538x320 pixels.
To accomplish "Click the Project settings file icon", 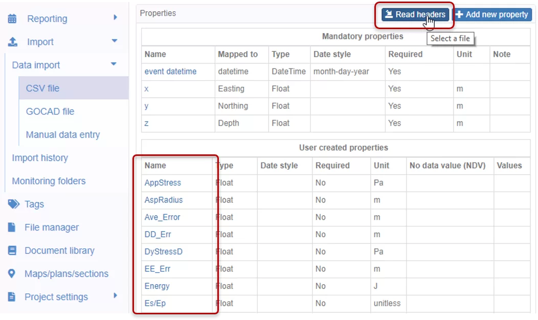I will pyautogui.click(x=12, y=297).
